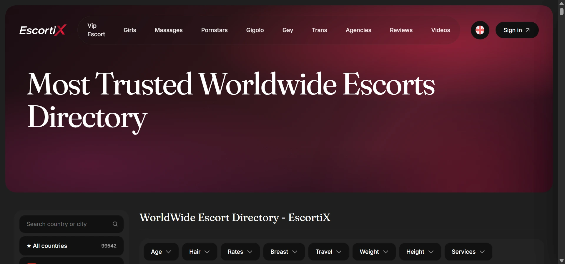This screenshot has width=565, height=264.
Task: Open the Gay menu item
Action: click(x=288, y=30)
